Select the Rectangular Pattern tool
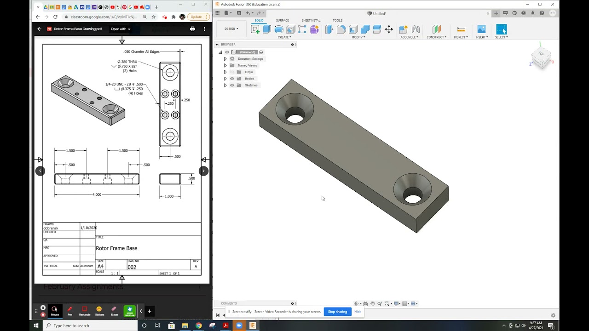The height and width of the screenshot is (331, 589). pyautogui.click(x=302, y=29)
